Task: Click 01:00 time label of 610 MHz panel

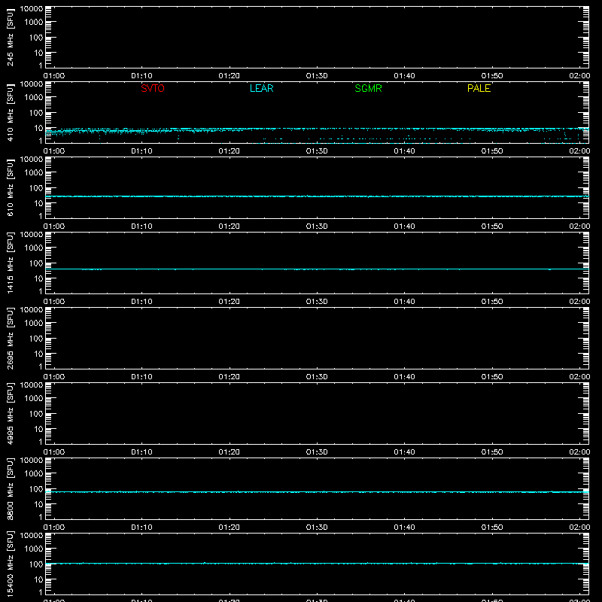Action: coord(54,227)
